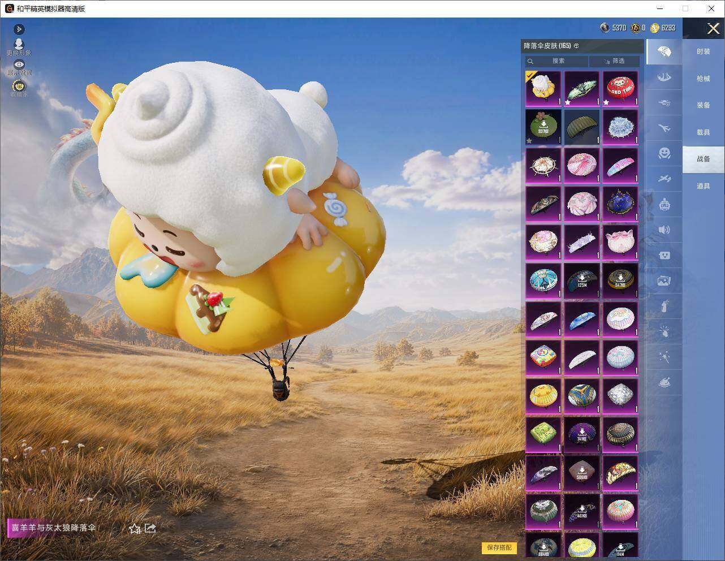Maximize the 和平精英模拟器高清版 window
The height and width of the screenshot is (561, 725).
[685, 8]
